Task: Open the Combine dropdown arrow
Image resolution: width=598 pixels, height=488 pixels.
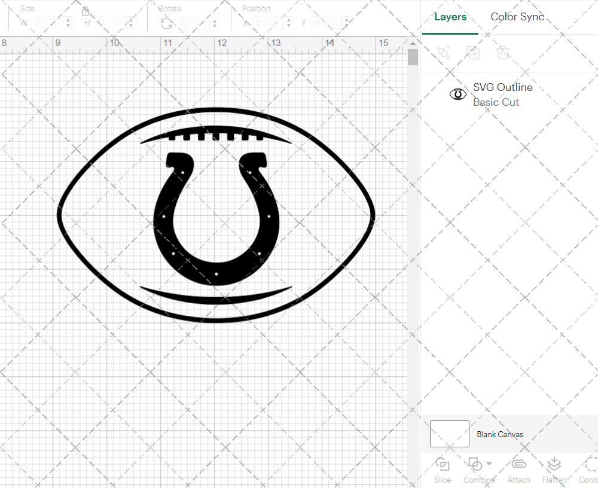Action: [489, 463]
